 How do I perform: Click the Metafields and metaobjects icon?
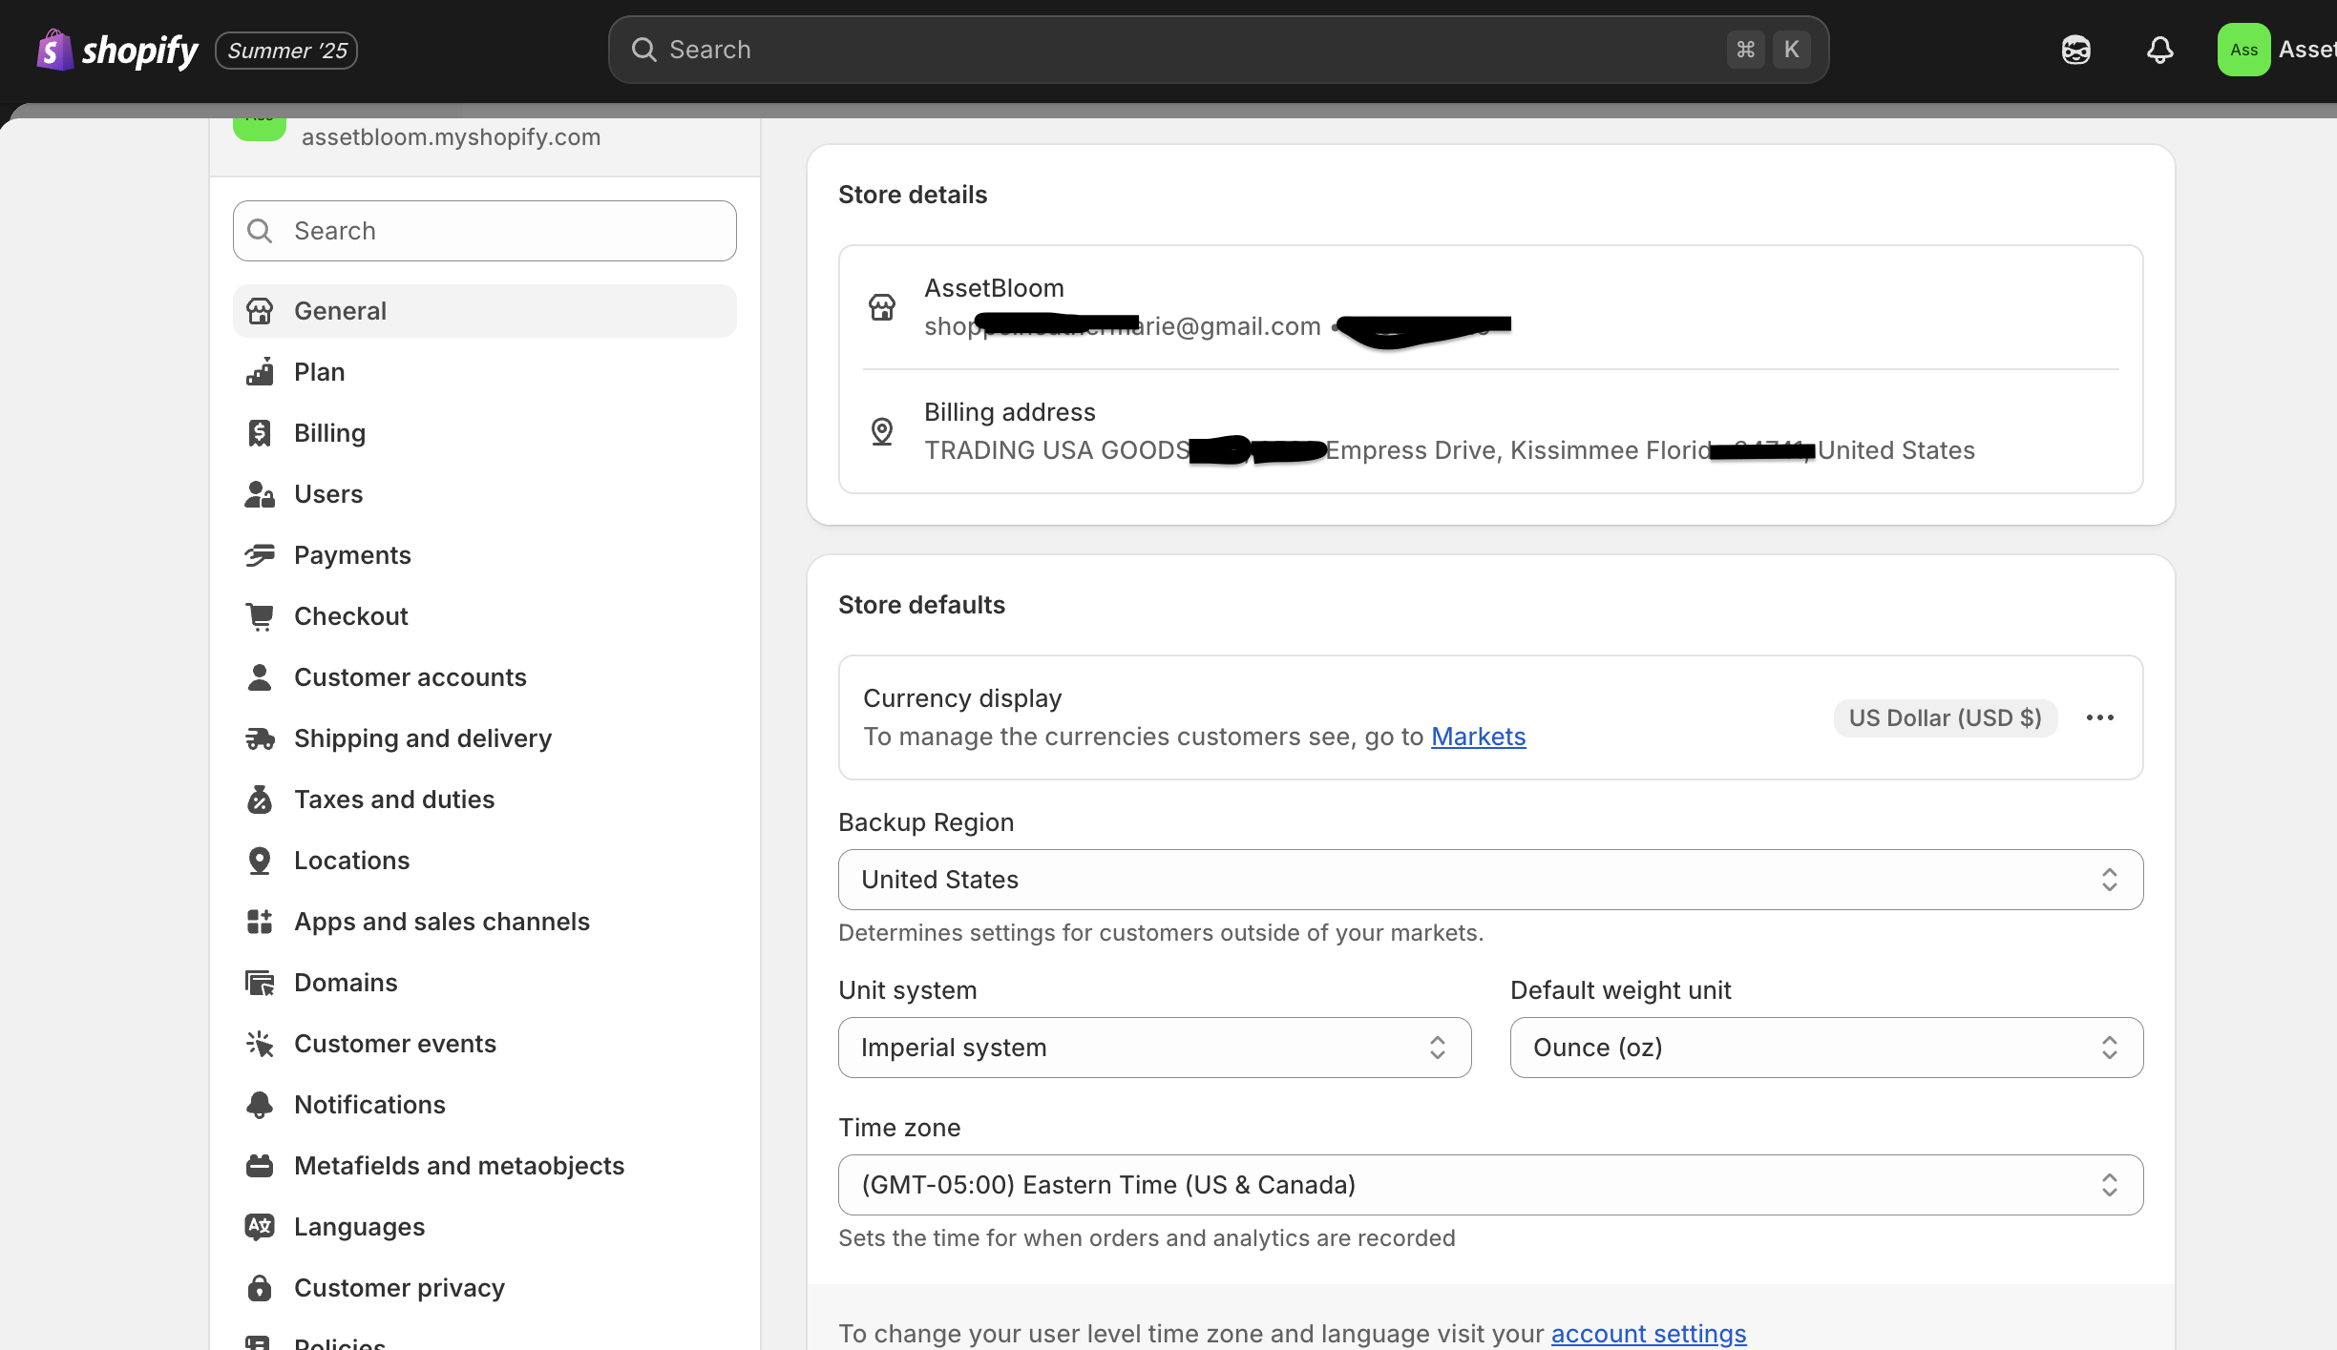click(260, 1166)
